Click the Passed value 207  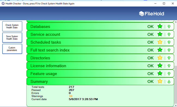71,90
